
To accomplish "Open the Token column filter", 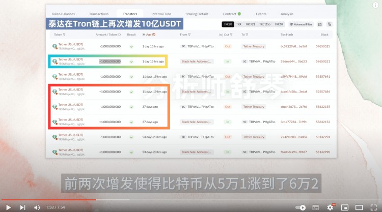I will 64,35.
